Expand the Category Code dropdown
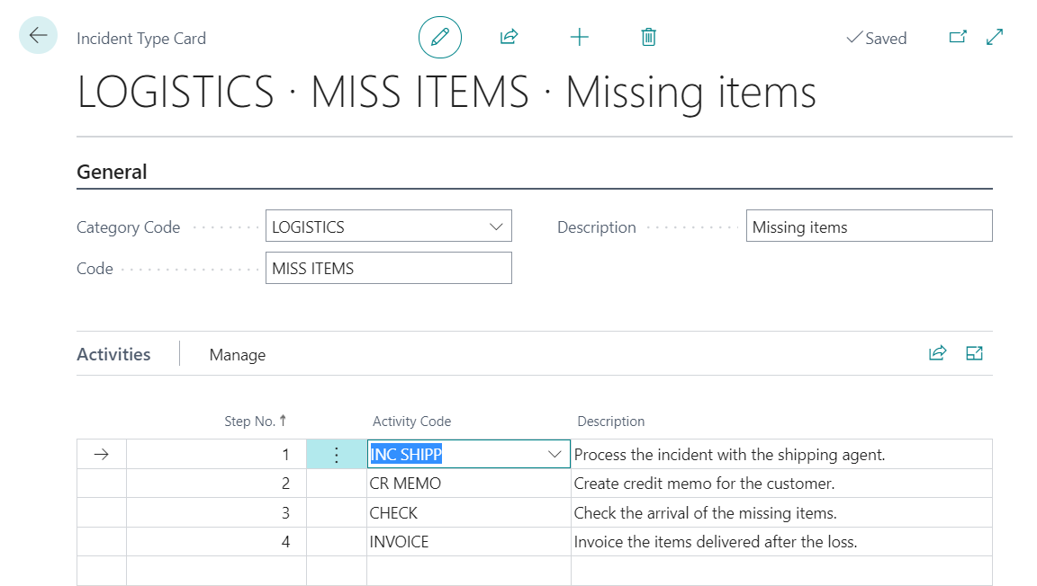 [496, 227]
